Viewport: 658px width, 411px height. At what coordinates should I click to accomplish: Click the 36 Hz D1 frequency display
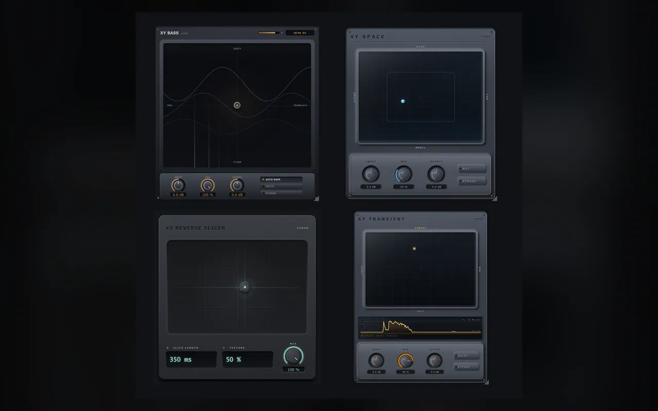tap(300, 33)
